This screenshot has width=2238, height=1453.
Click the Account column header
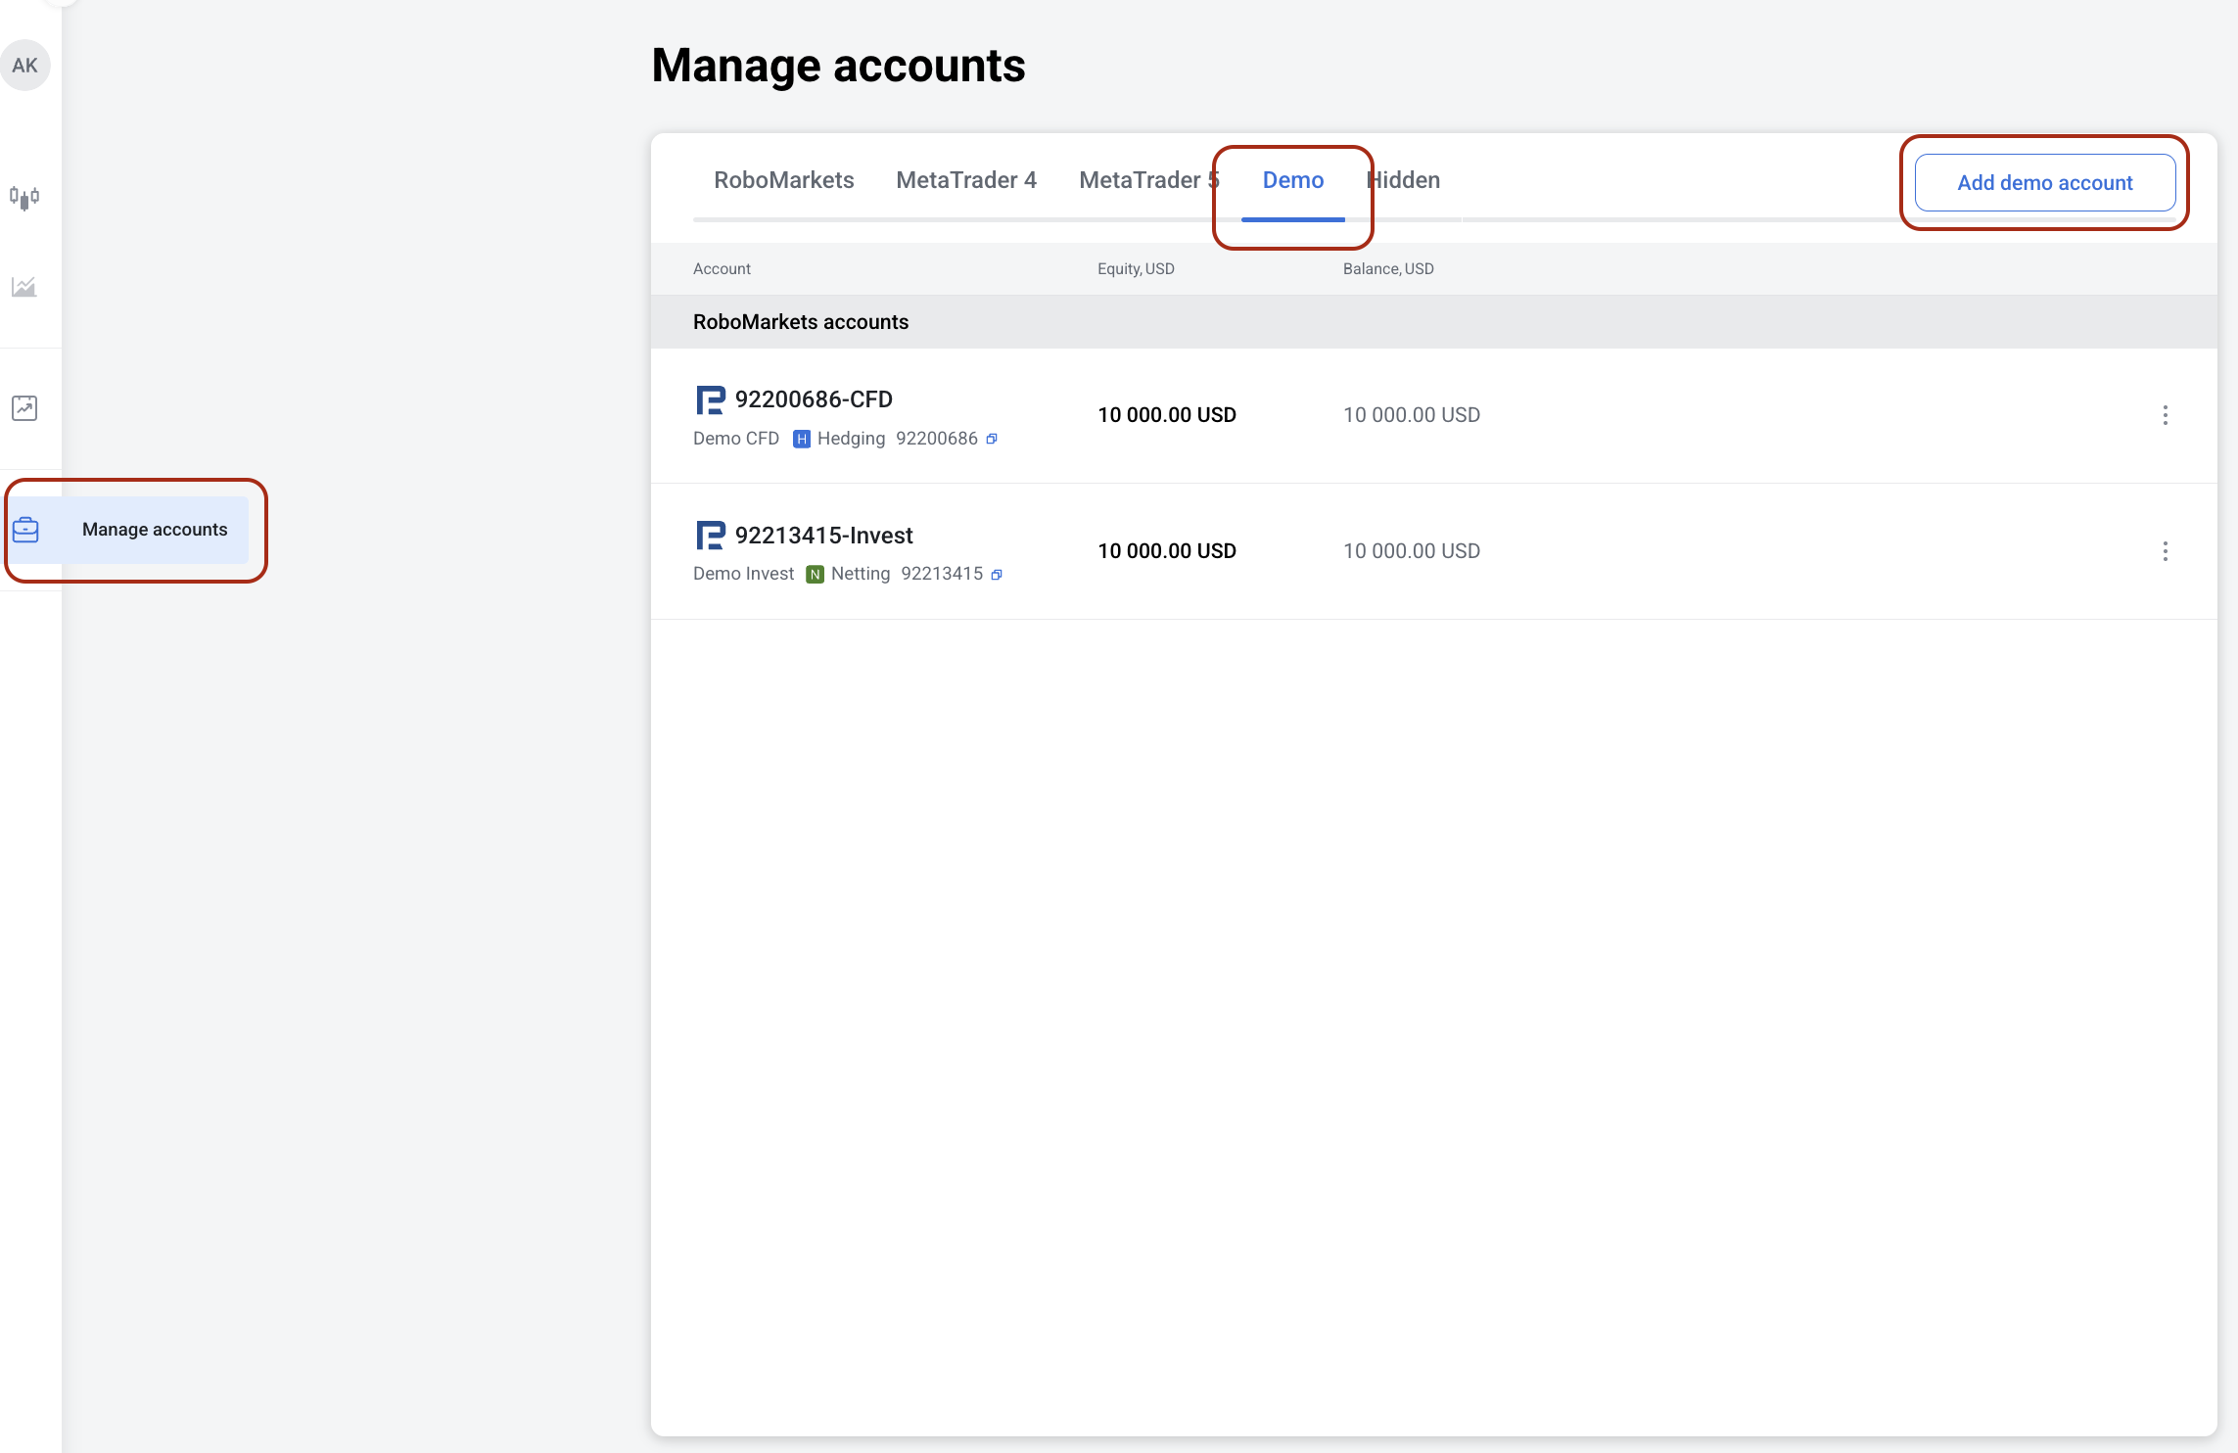[x=722, y=269]
